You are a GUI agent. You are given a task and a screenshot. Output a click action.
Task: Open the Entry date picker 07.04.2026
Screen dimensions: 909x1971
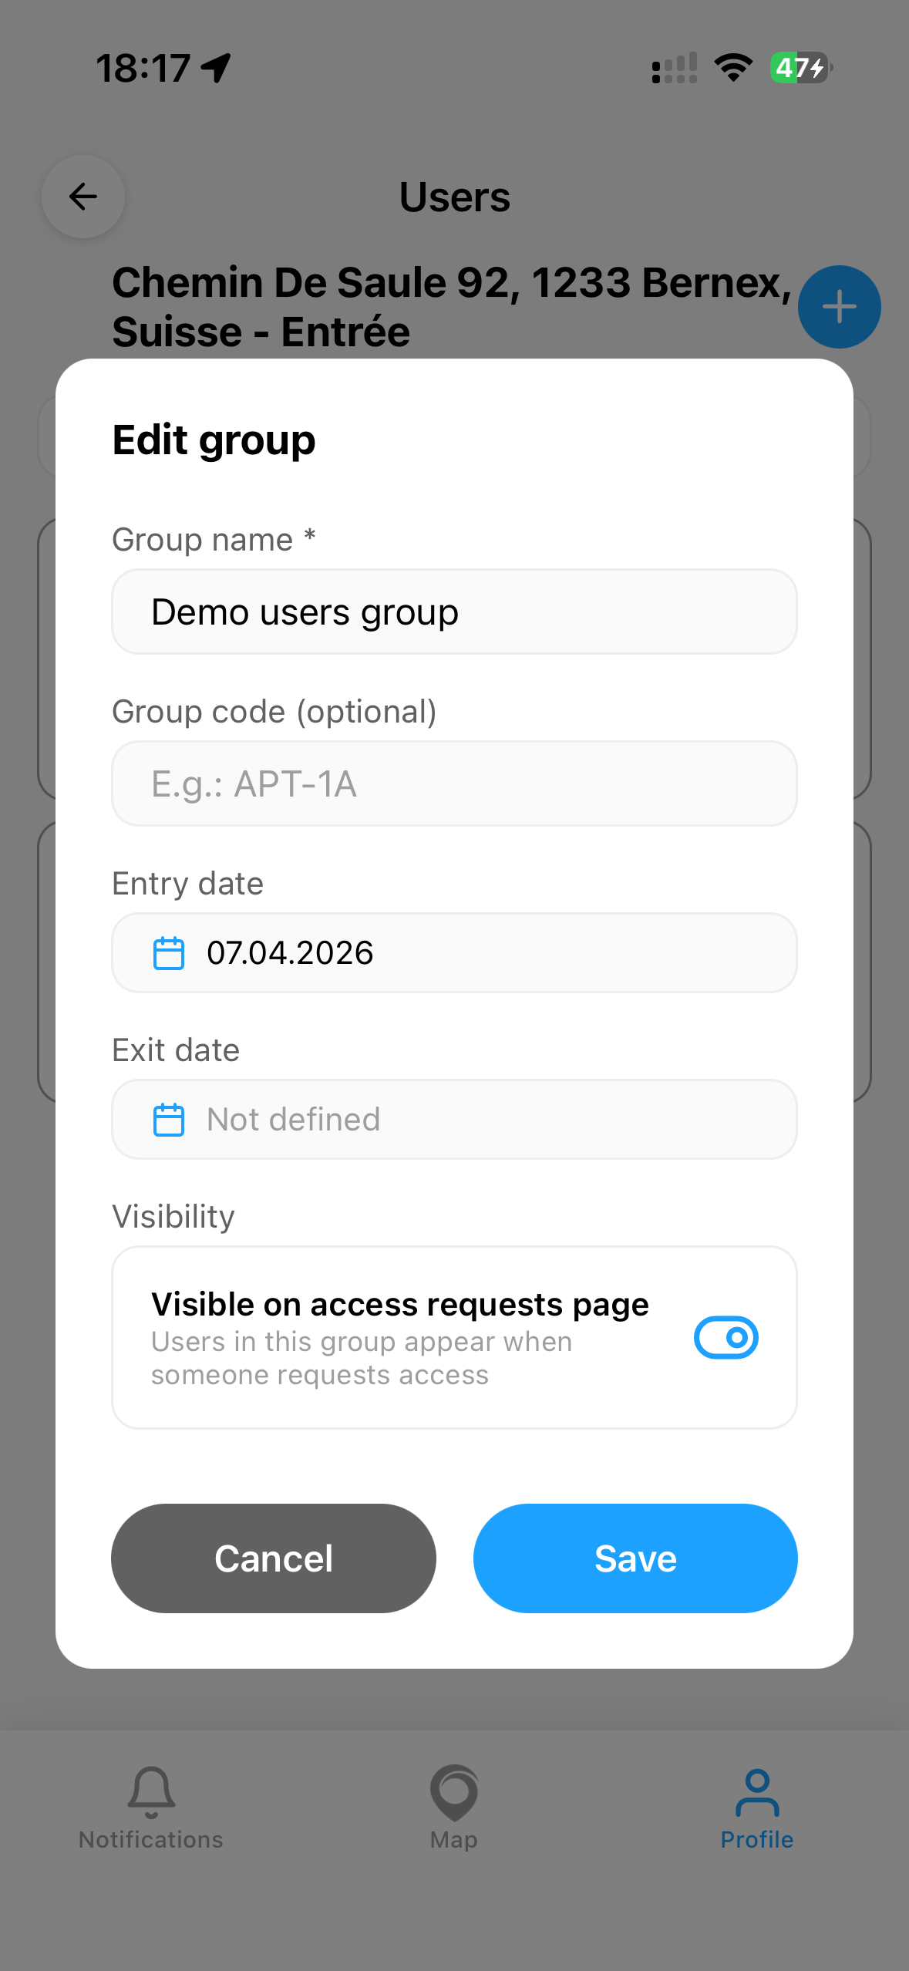tap(454, 953)
